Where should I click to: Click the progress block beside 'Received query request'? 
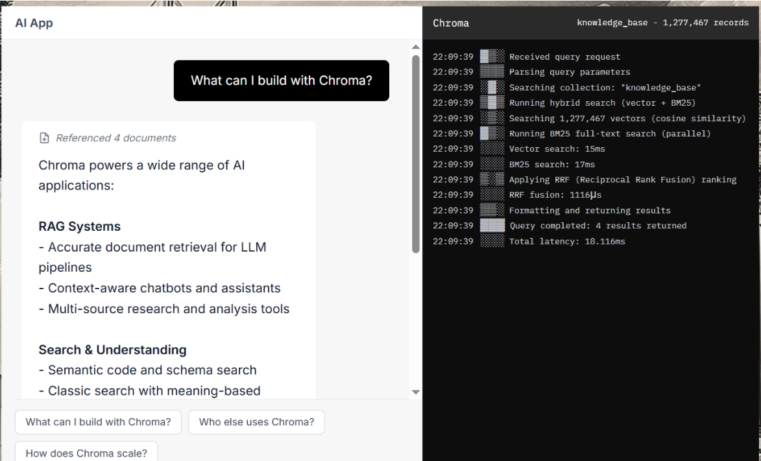[492, 56]
